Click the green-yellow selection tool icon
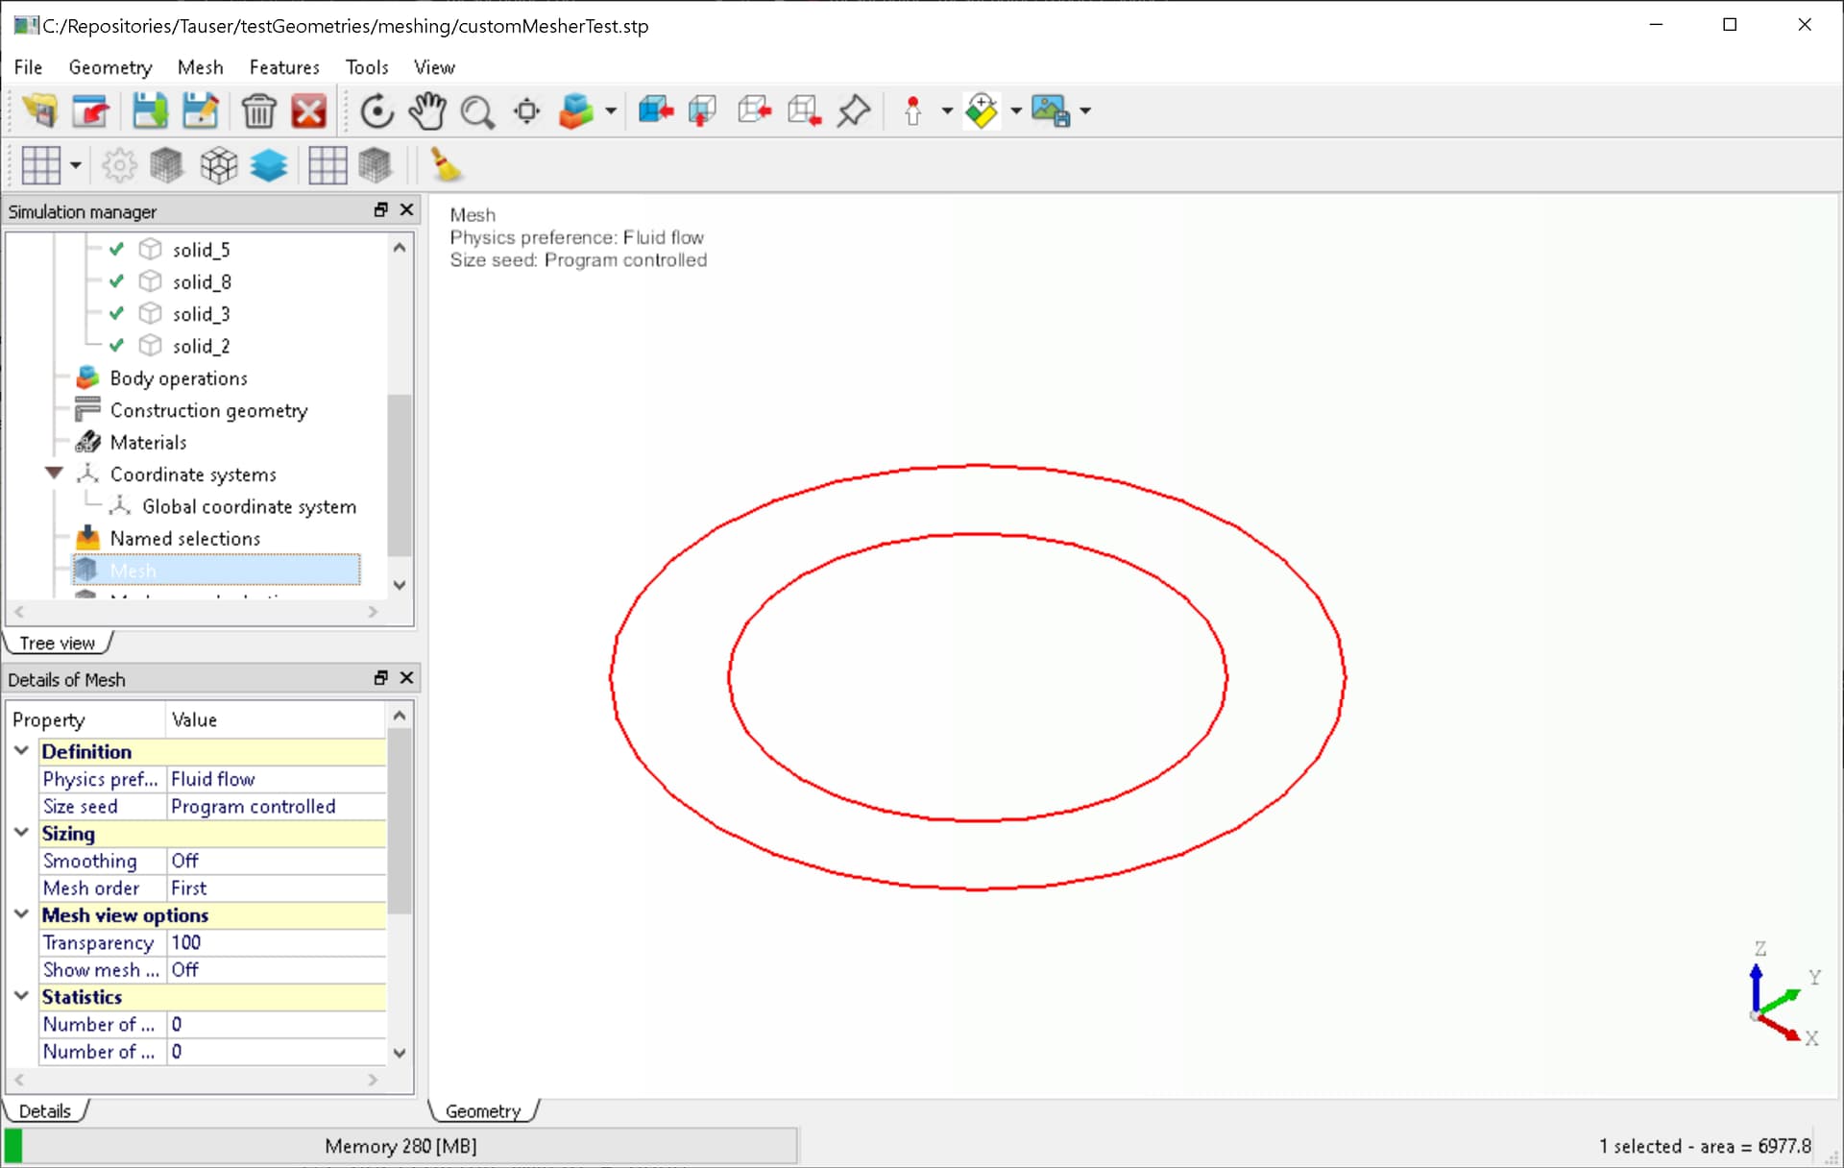Image resolution: width=1844 pixels, height=1168 pixels. point(982,111)
